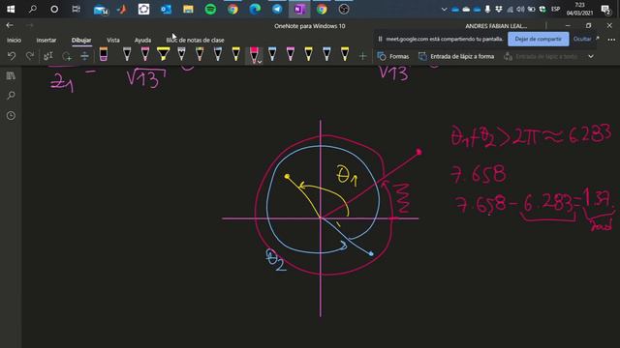This screenshot has width=620, height=348.
Task: Go forward with the forward arrow
Action: pos(30,25)
